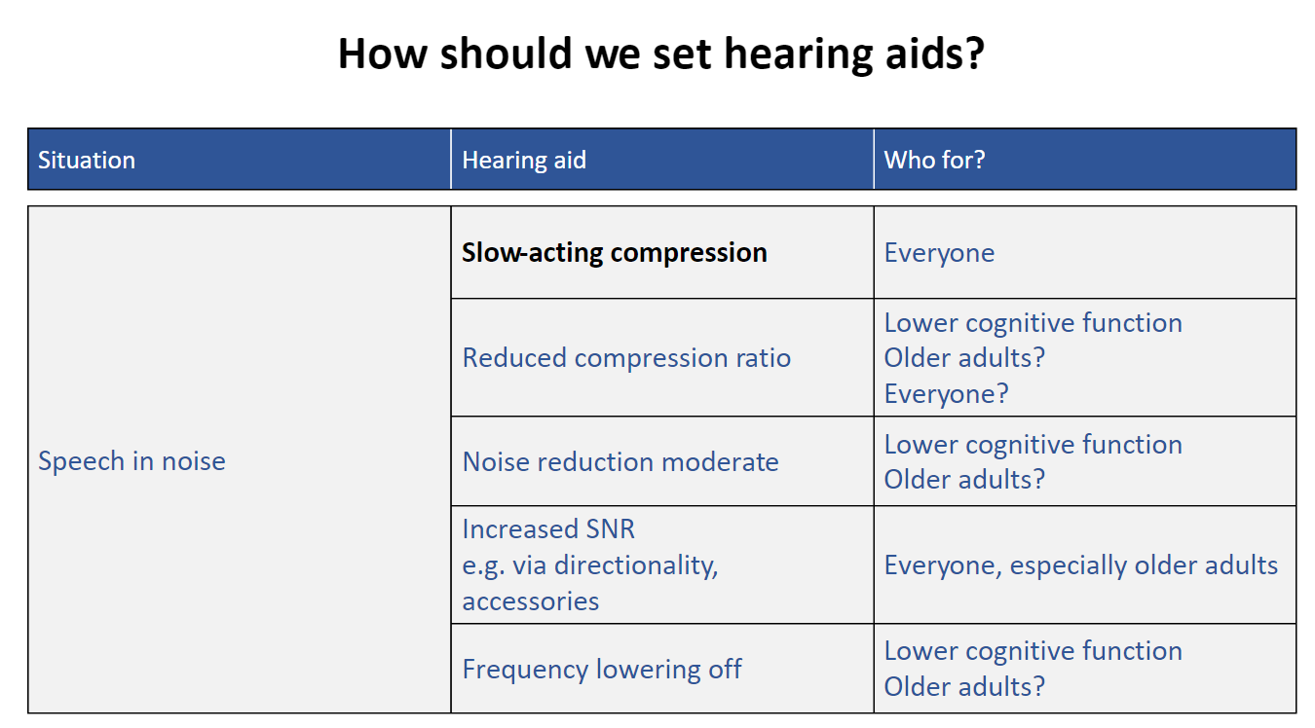The height and width of the screenshot is (728, 1315).
Task: Click the 'e.g. via directionality,' line
Action: [x=590, y=564]
